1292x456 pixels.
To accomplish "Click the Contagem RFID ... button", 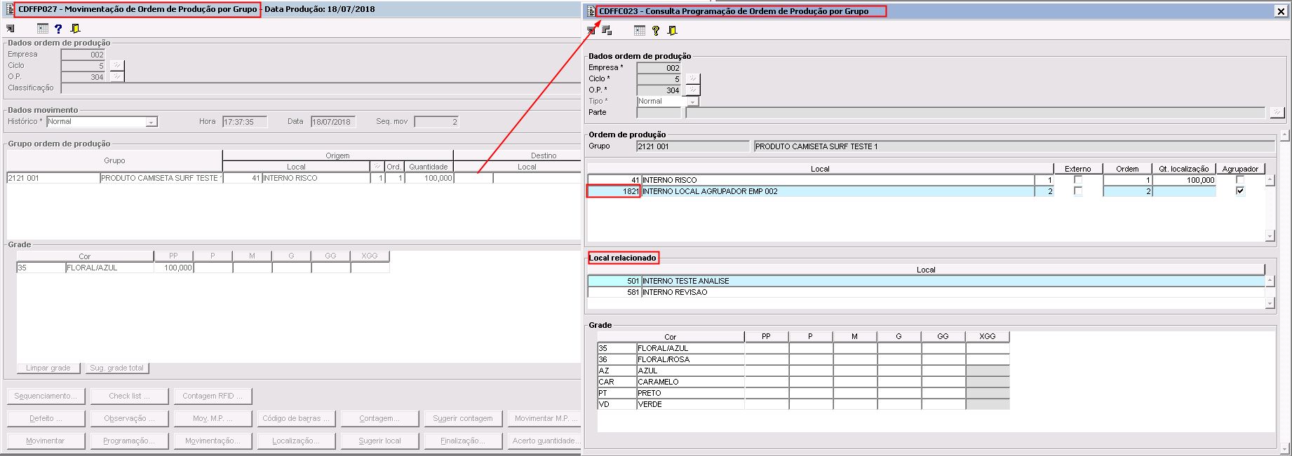I will pos(213,396).
